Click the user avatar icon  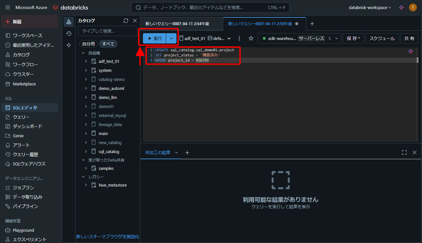coord(413,7)
